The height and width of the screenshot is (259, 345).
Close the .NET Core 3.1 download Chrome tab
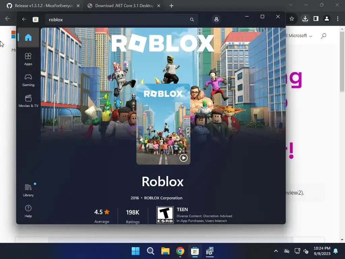(159, 6)
